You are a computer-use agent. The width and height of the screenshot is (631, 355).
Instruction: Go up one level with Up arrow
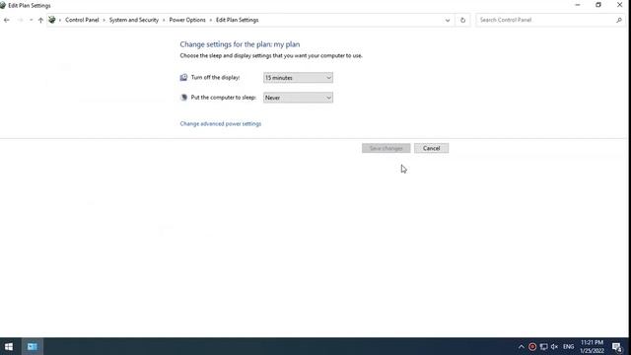(x=40, y=20)
